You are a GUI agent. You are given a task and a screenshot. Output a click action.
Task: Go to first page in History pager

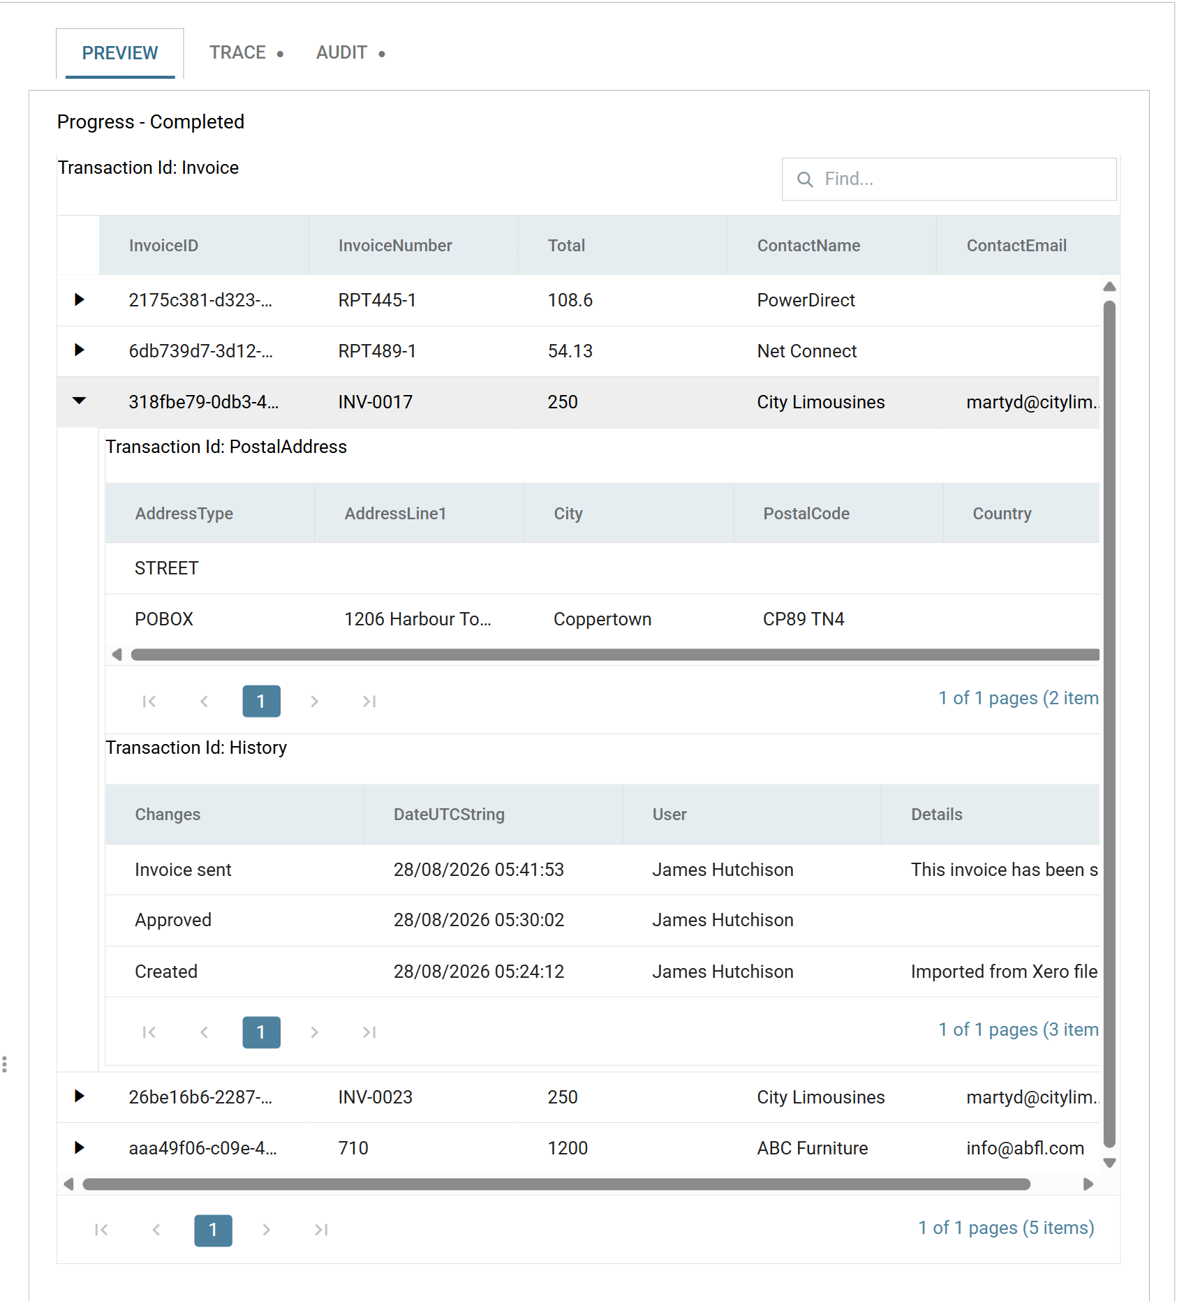(x=149, y=1032)
